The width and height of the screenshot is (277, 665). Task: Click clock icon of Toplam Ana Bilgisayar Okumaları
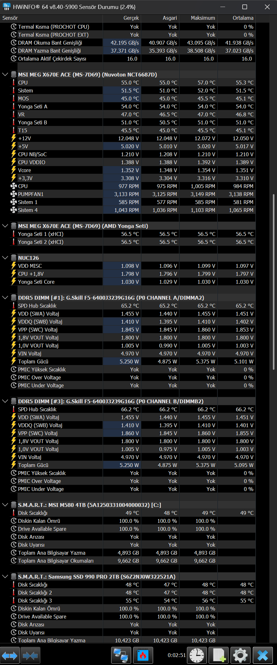(x=14, y=561)
